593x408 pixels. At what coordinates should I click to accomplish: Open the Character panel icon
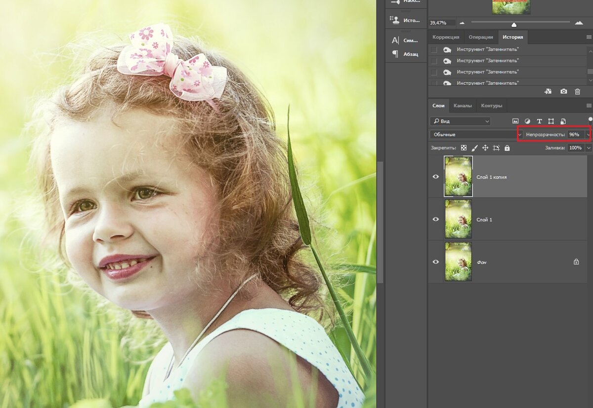[x=395, y=40]
